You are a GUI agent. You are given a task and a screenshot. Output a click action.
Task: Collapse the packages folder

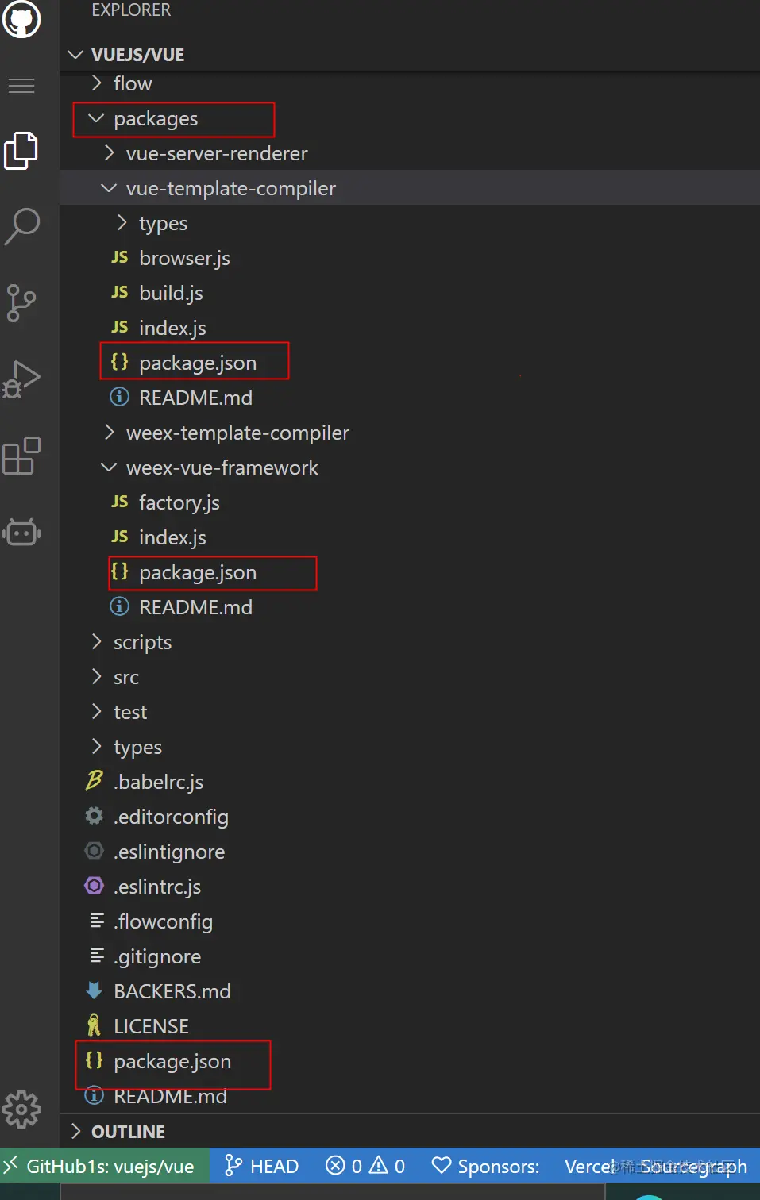410,118
